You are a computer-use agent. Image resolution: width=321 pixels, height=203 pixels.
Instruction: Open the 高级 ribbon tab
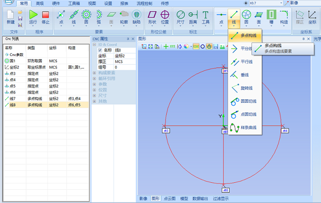[x=40, y=3]
